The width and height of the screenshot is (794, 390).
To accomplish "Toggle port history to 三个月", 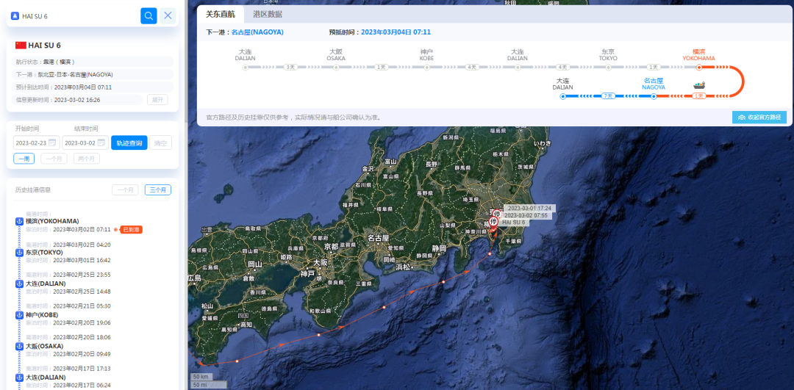I will 158,189.
